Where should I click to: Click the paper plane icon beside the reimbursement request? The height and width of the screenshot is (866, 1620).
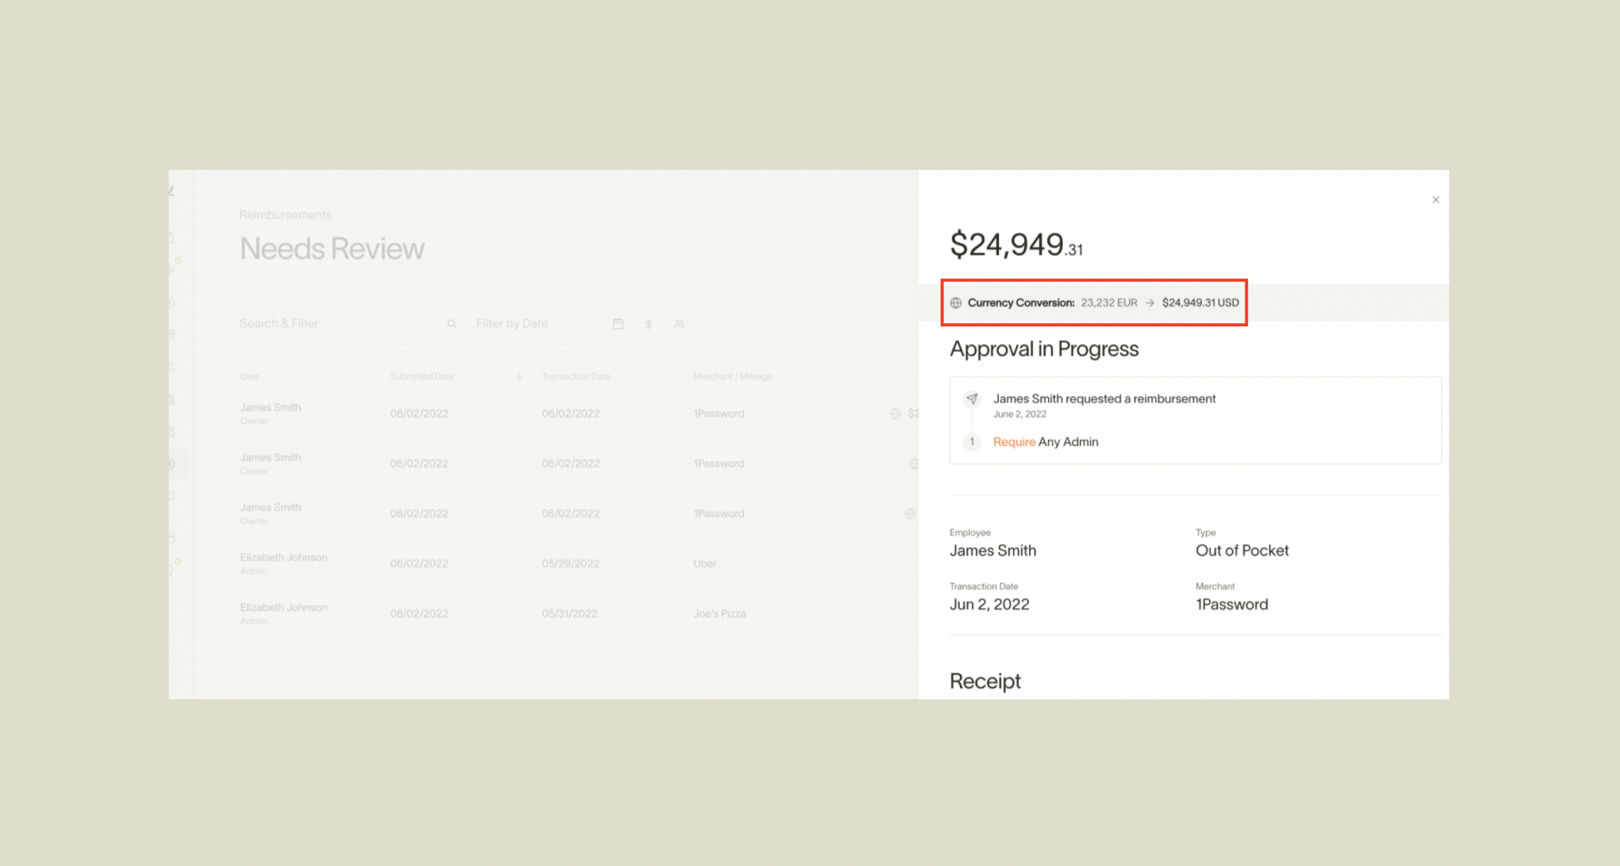click(972, 399)
